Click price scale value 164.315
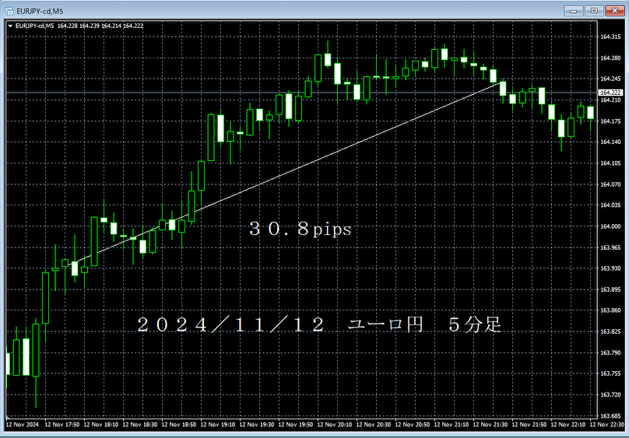Viewport: 629px width, 438px height. point(610,37)
